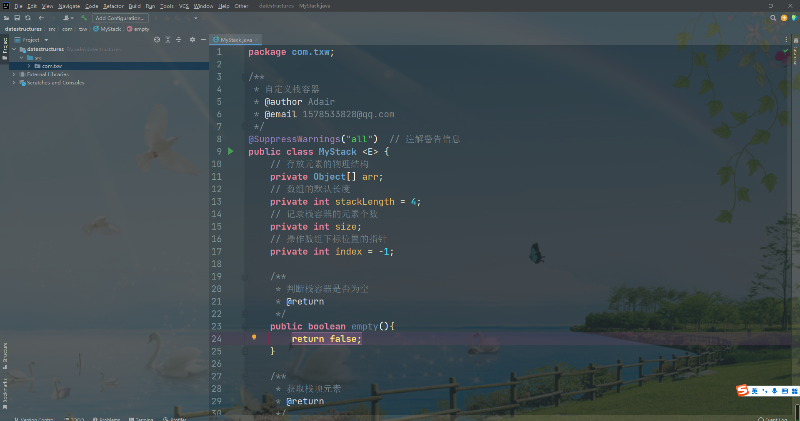
Task: Click the yellow intention bulb at line 24
Action: 254,337
